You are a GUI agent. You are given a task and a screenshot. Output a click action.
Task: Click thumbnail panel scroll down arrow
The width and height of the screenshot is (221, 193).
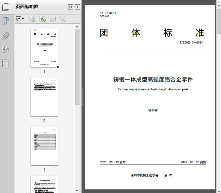77,190
